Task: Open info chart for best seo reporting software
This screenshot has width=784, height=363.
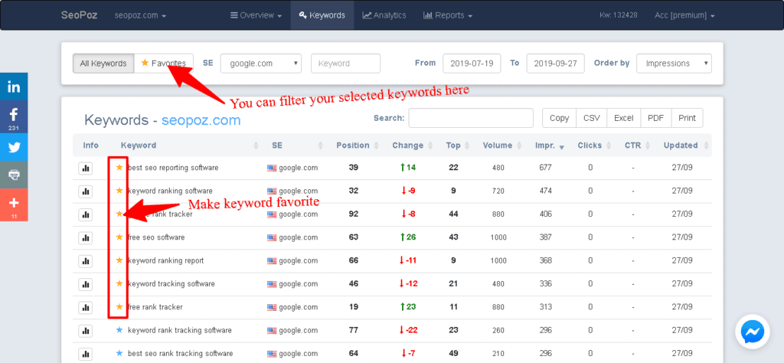Action: [86, 168]
